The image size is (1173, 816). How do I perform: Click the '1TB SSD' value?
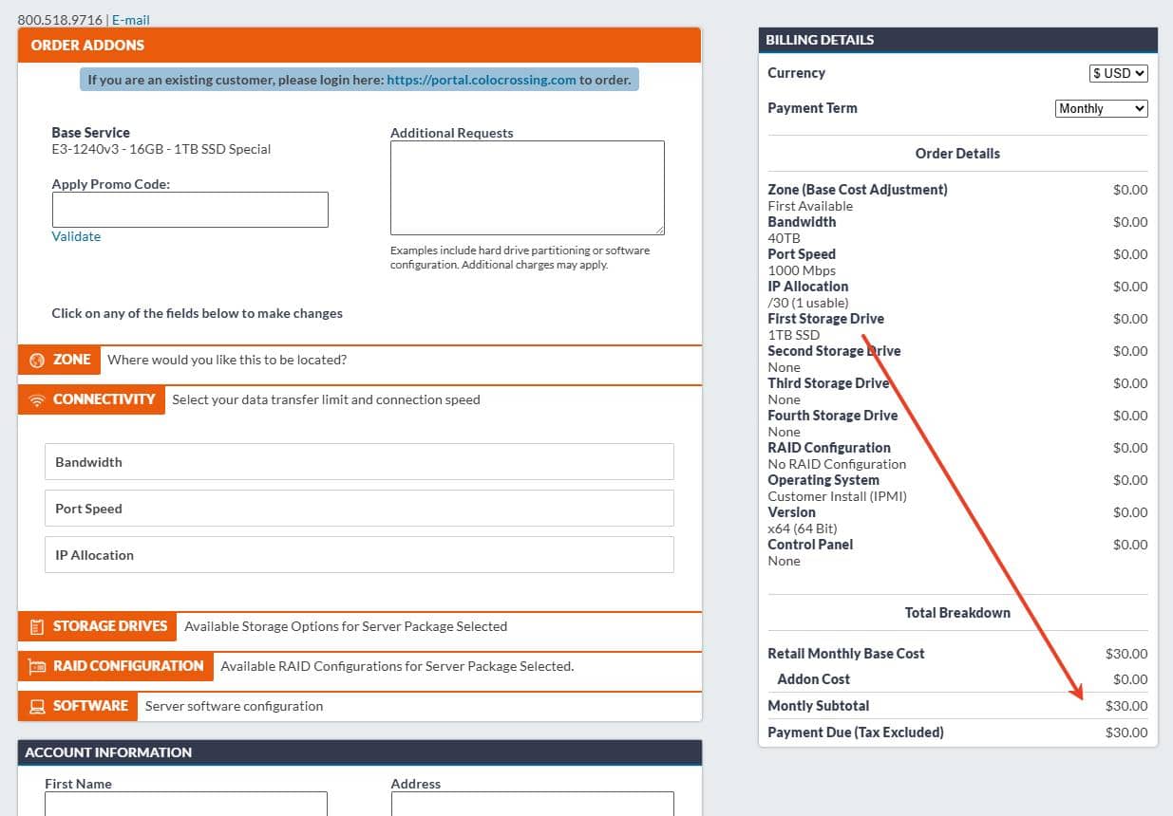click(794, 335)
